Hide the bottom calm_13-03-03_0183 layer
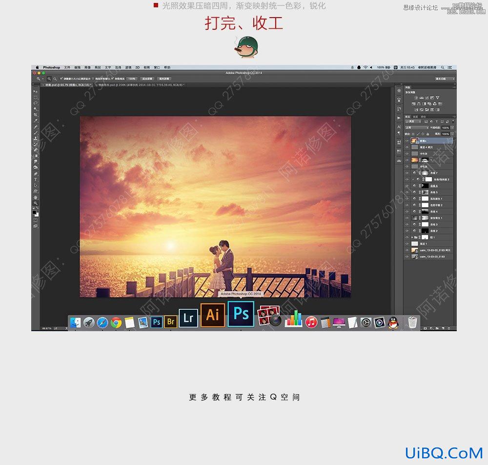The image size is (488, 465). pos(407,256)
